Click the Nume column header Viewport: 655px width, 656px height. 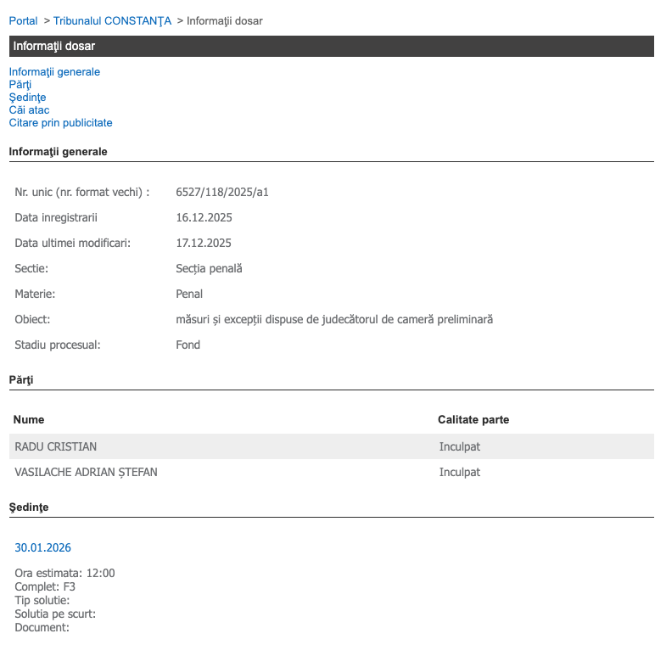(29, 420)
